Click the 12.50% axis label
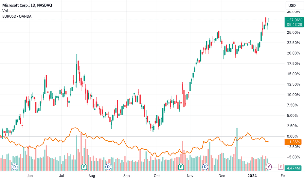 (x=293, y=84)
